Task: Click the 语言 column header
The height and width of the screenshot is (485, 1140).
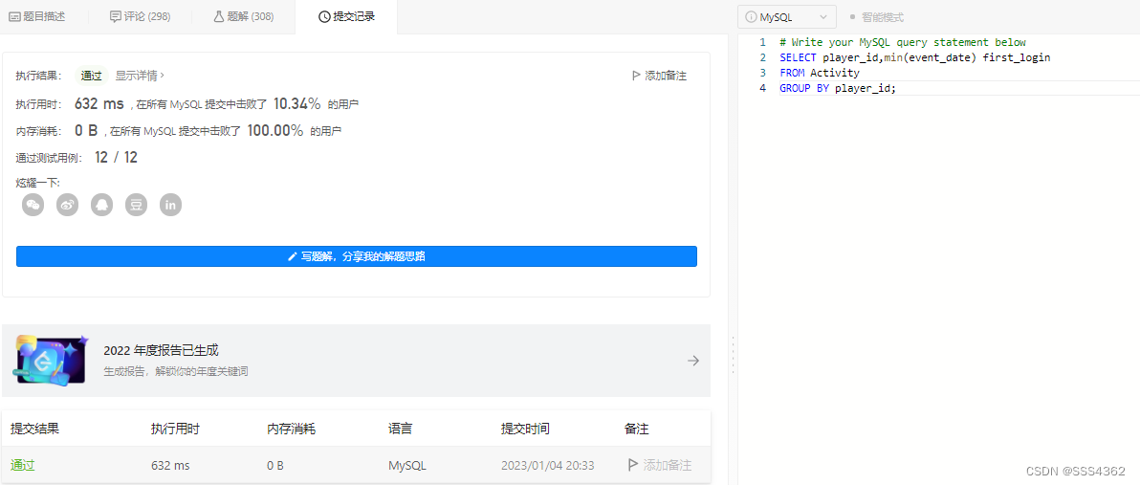Action: pos(401,429)
